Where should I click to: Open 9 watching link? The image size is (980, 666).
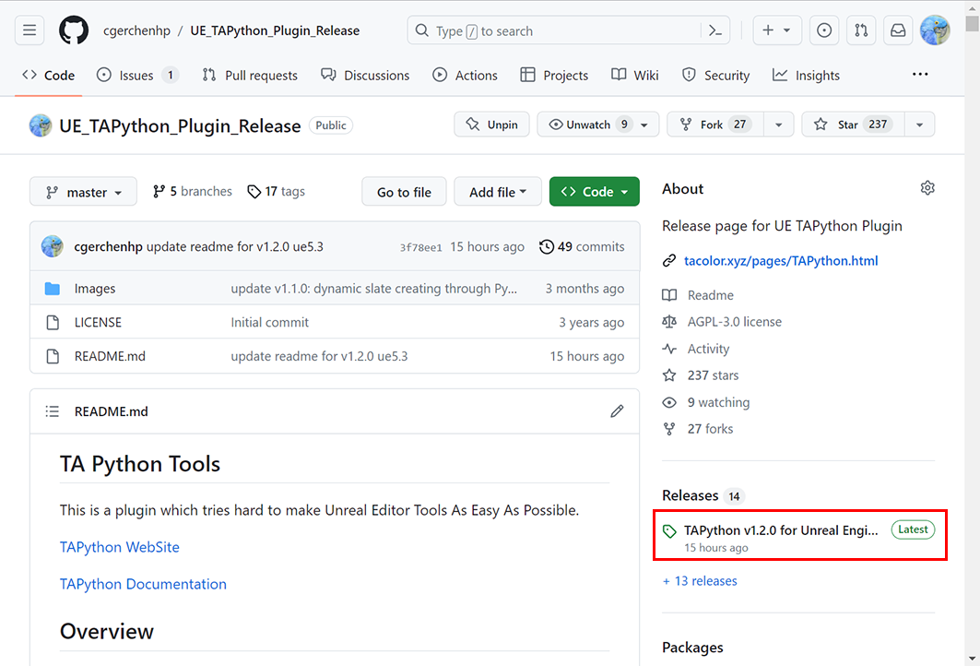[719, 402]
